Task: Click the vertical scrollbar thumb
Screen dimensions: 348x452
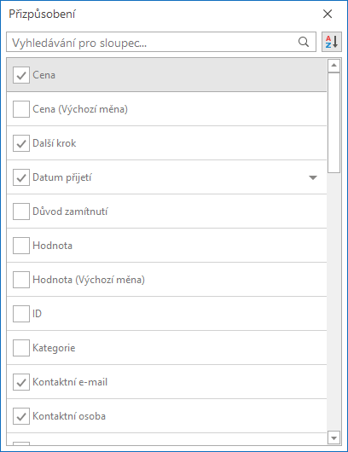Action: tap(333, 123)
